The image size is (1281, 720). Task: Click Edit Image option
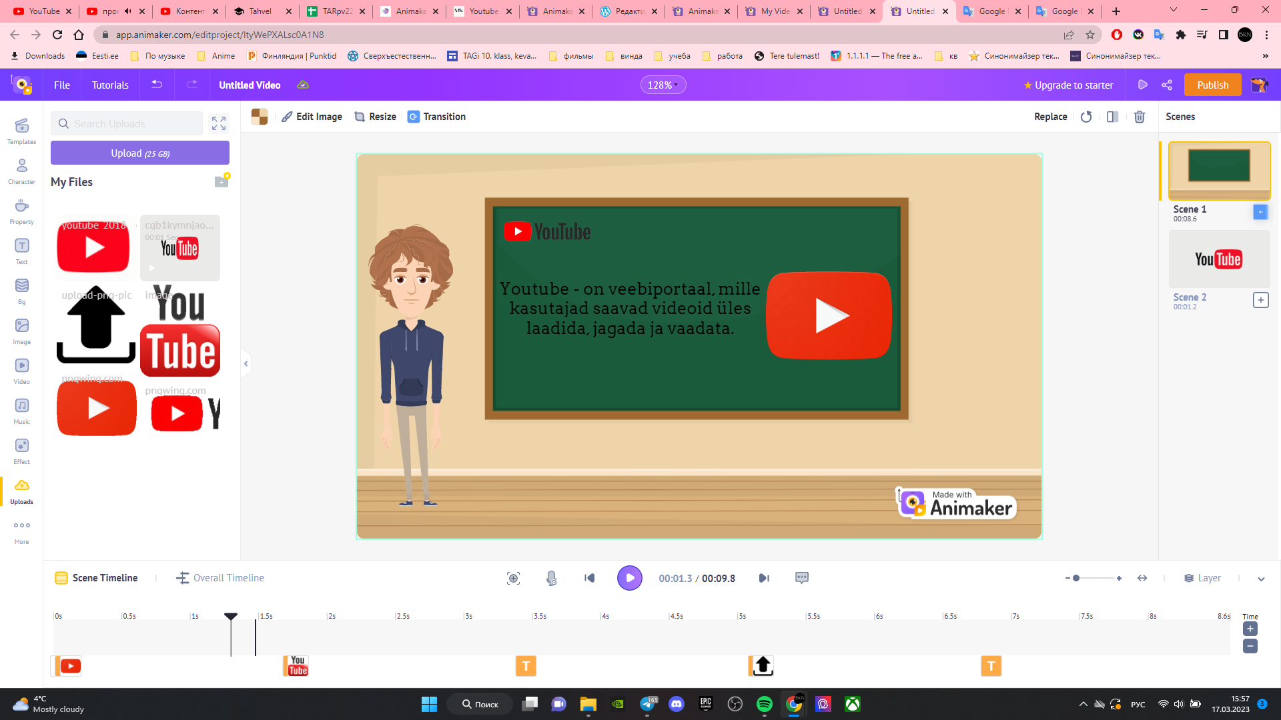tap(312, 117)
